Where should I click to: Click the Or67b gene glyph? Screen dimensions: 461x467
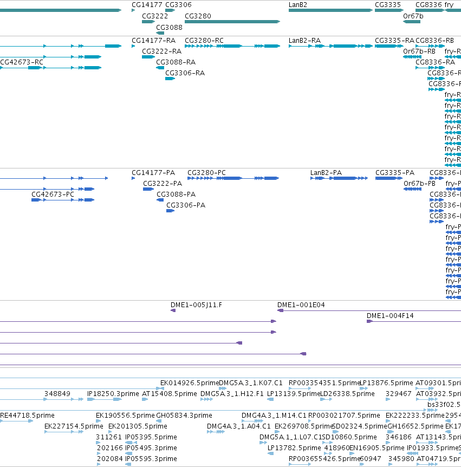click(412, 22)
